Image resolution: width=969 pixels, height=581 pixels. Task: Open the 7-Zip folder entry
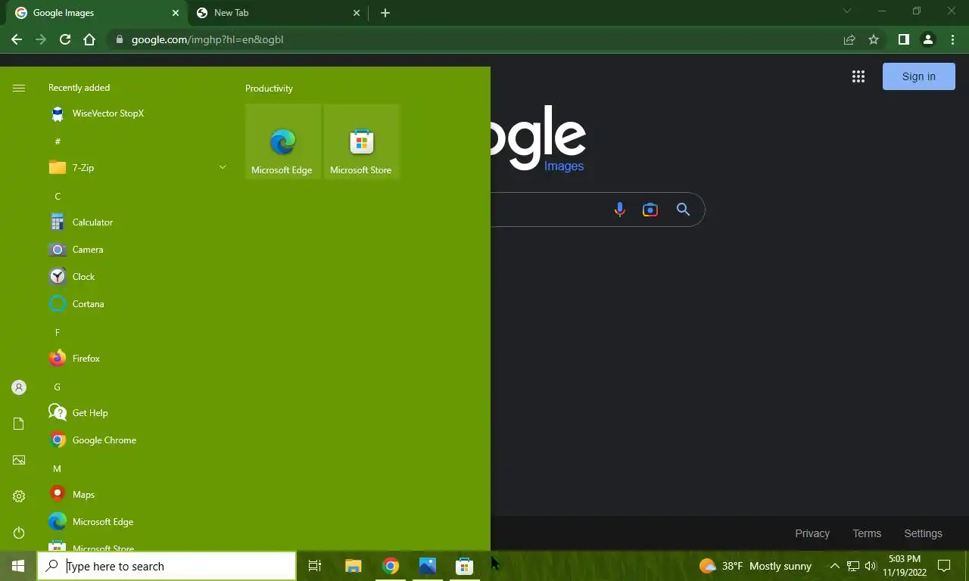click(136, 168)
